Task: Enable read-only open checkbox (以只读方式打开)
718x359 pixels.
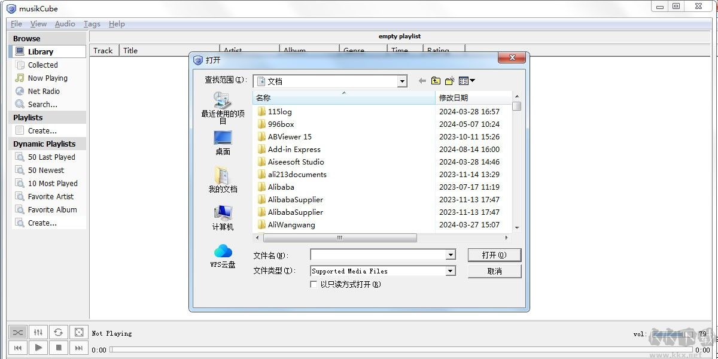Action: (314, 285)
